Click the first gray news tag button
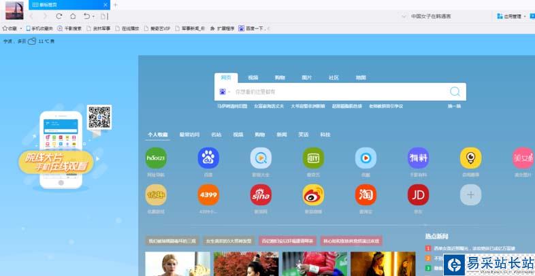This screenshot has width=535, height=276. (172, 241)
